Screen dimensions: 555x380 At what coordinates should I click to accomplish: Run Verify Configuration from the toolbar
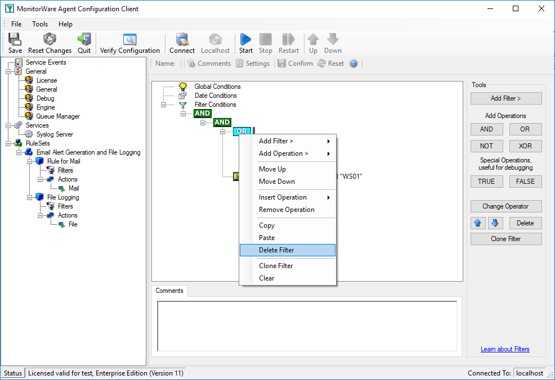pyautogui.click(x=130, y=43)
